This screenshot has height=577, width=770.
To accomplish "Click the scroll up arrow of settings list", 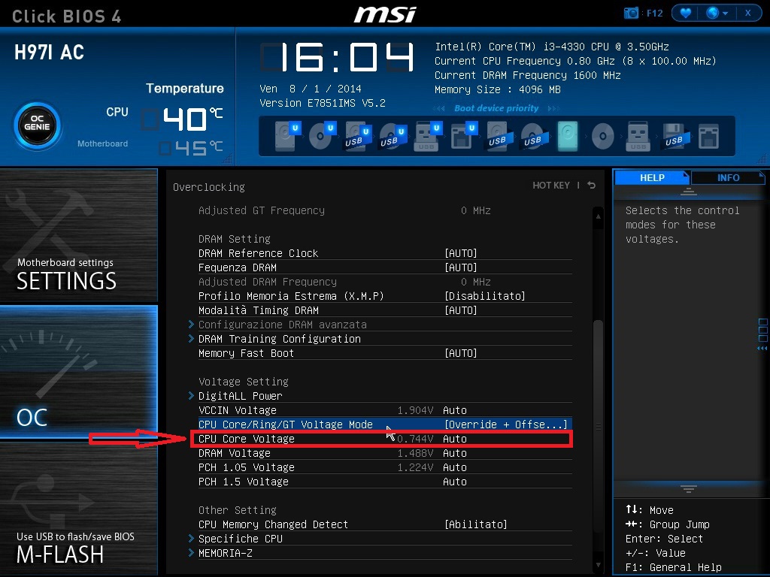I will pos(598,216).
